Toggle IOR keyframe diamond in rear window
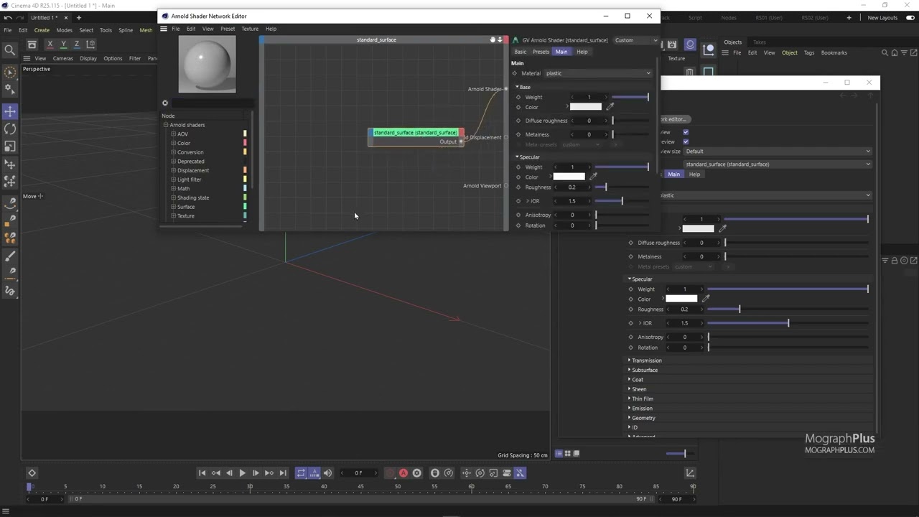Viewport: 919px width, 517px height. (x=631, y=323)
